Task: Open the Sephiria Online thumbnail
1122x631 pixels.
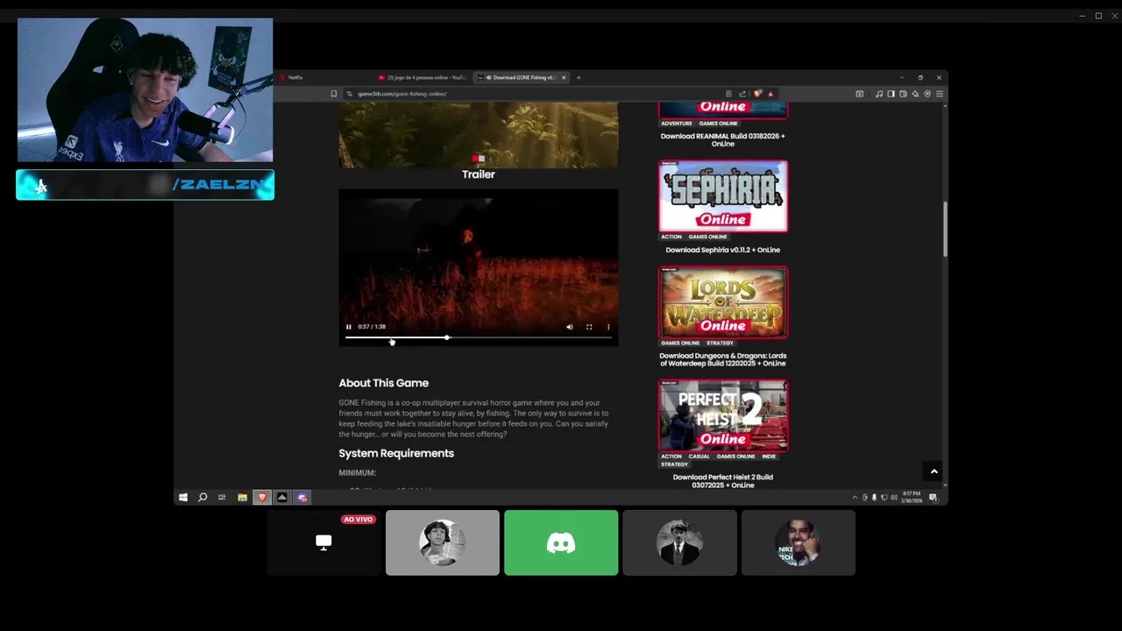Action: pyautogui.click(x=723, y=196)
